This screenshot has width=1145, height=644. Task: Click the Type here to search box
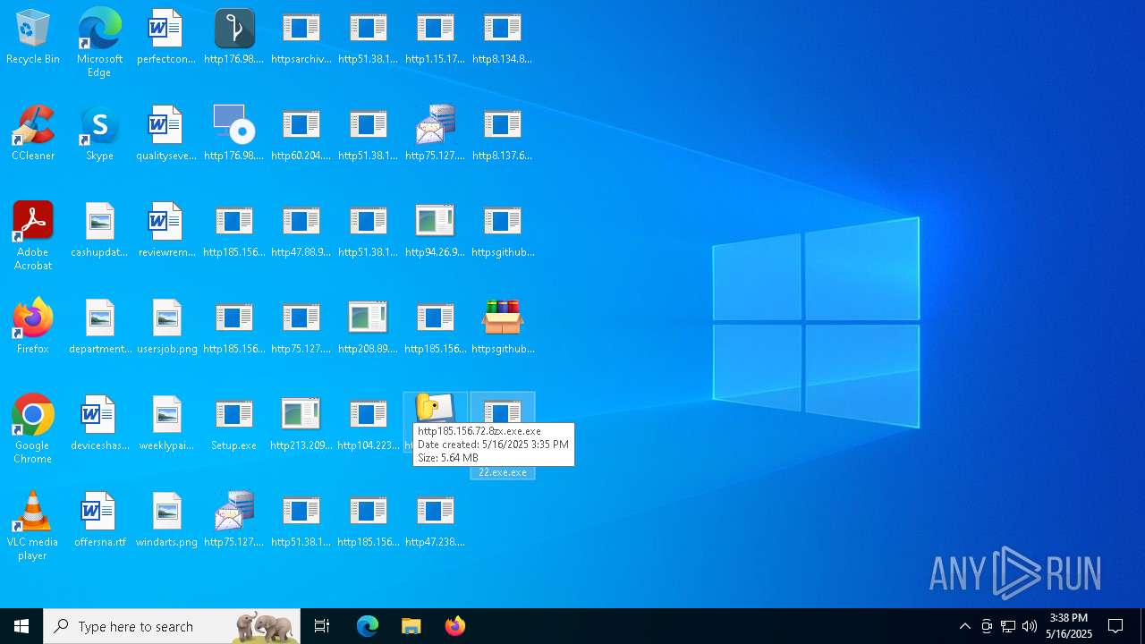172,626
